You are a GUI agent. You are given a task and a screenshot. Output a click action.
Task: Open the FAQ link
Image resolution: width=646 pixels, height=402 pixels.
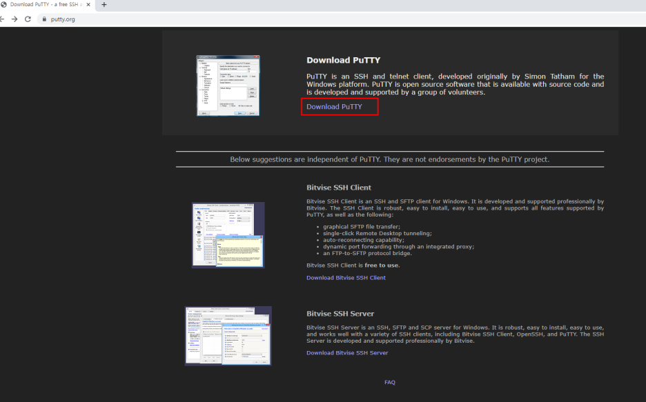point(390,382)
